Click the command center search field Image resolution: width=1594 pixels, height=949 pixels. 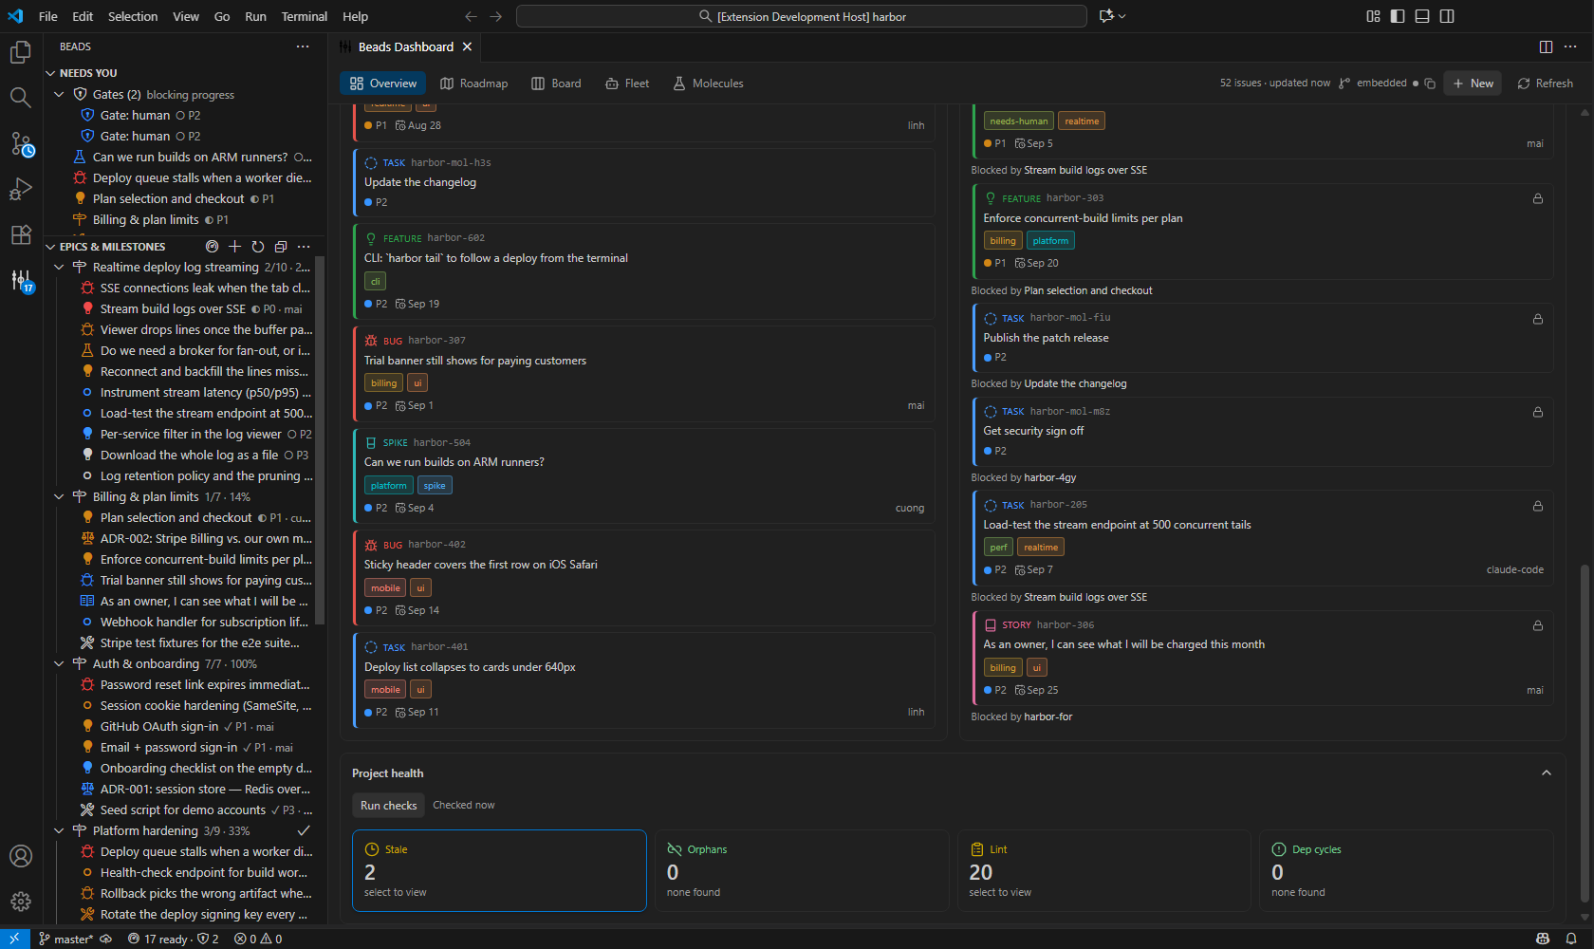click(802, 16)
